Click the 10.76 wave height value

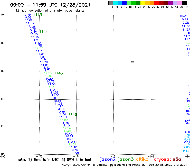click(x=51, y=81)
